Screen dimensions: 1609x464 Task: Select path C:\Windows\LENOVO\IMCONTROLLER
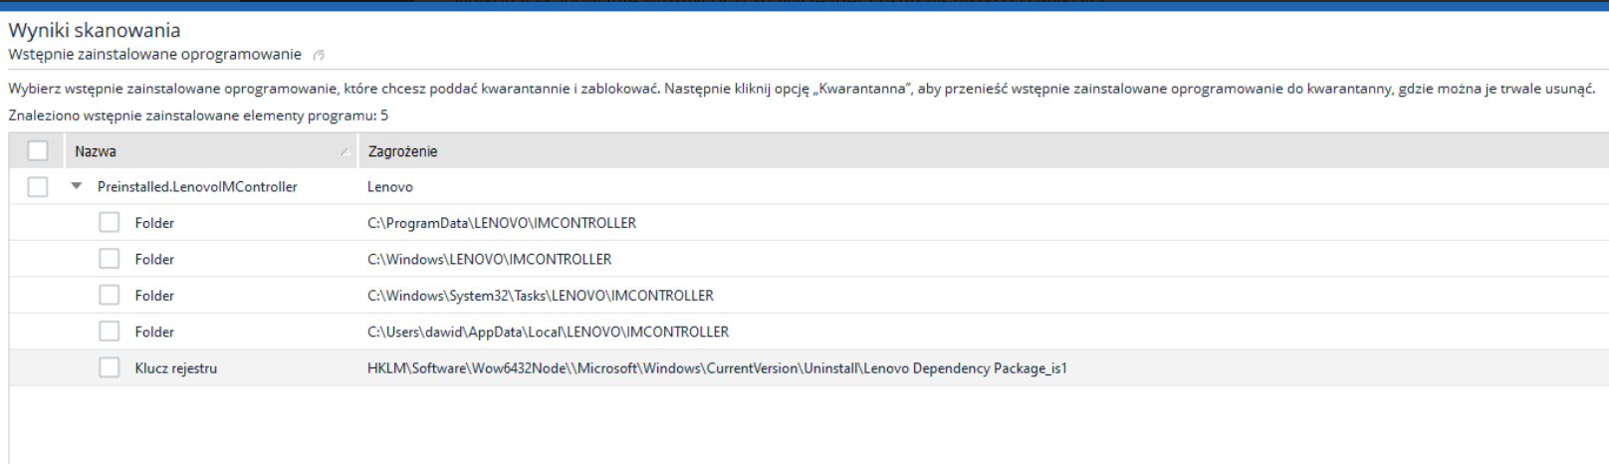coord(490,259)
